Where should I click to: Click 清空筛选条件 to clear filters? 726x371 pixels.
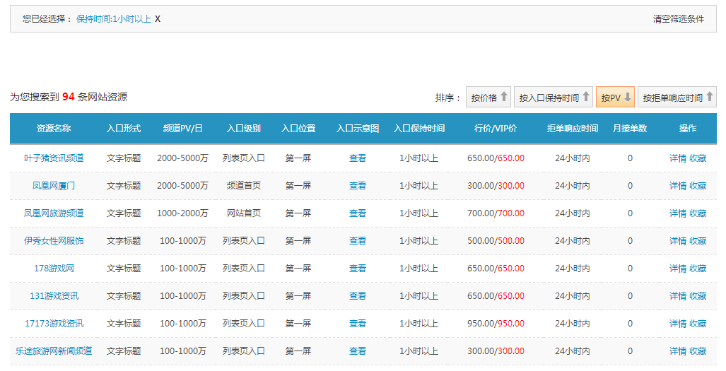(x=679, y=19)
